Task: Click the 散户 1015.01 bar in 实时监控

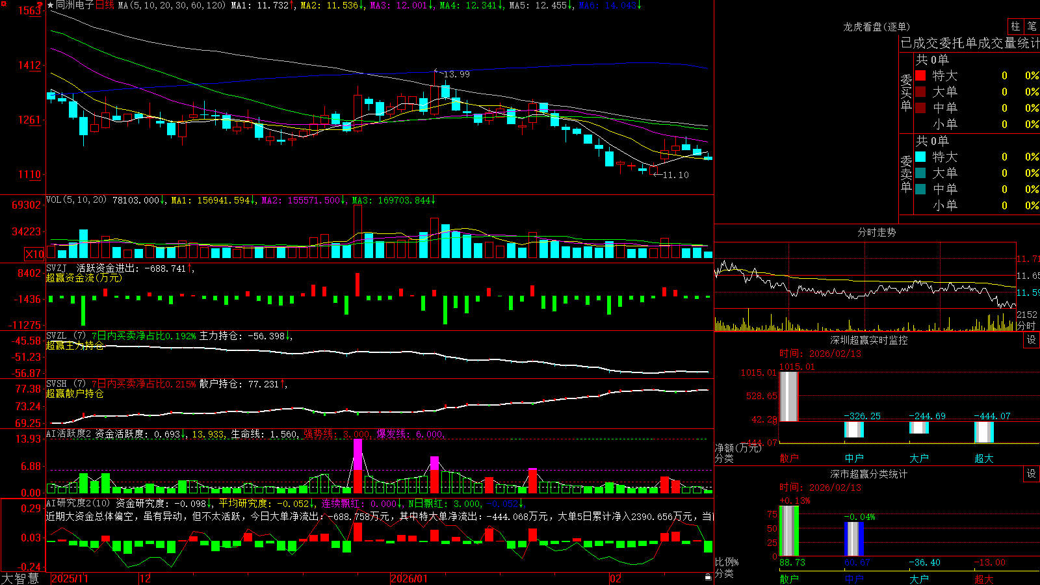Action: (x=788, y=396)
